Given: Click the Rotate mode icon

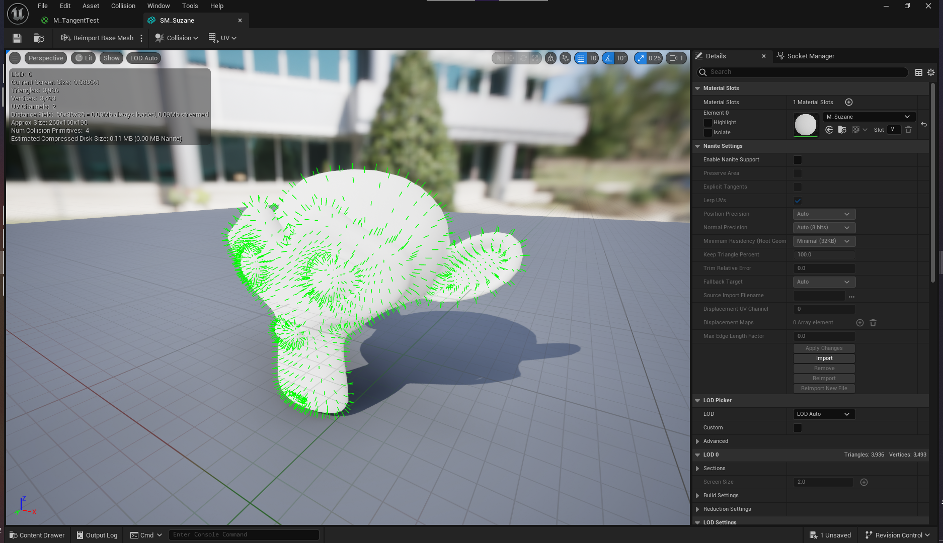Looking at the screenshot, I should [x=523, y=58].
